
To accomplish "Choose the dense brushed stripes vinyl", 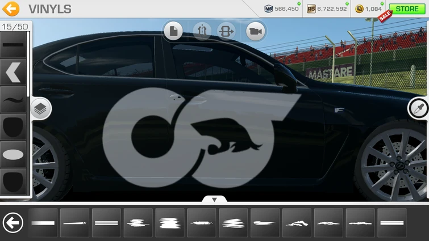I will tap(170, 223).
